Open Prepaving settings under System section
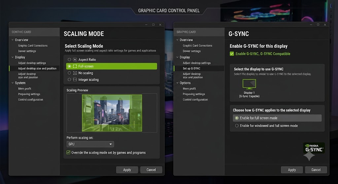 pyautogui.click(x=29, y=94)
